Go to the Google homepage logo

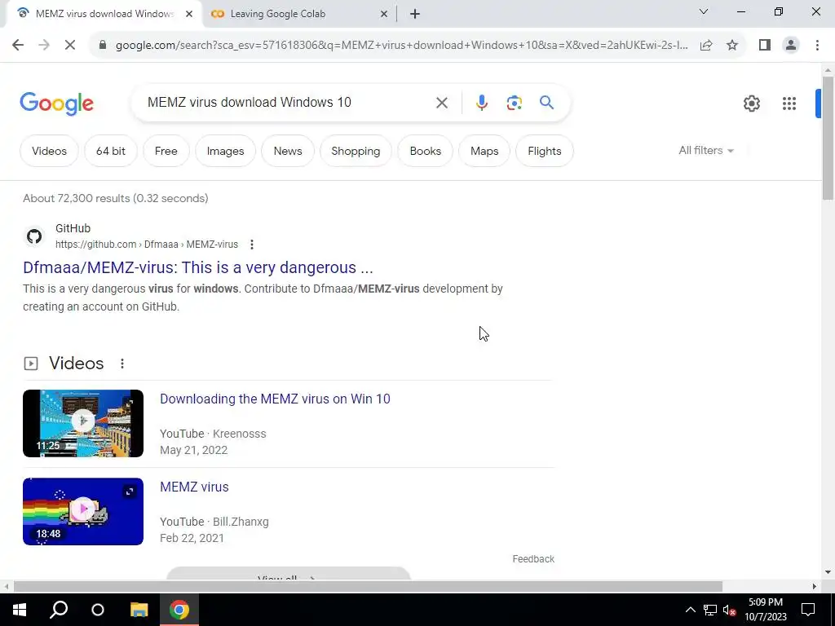coord(56,104)
